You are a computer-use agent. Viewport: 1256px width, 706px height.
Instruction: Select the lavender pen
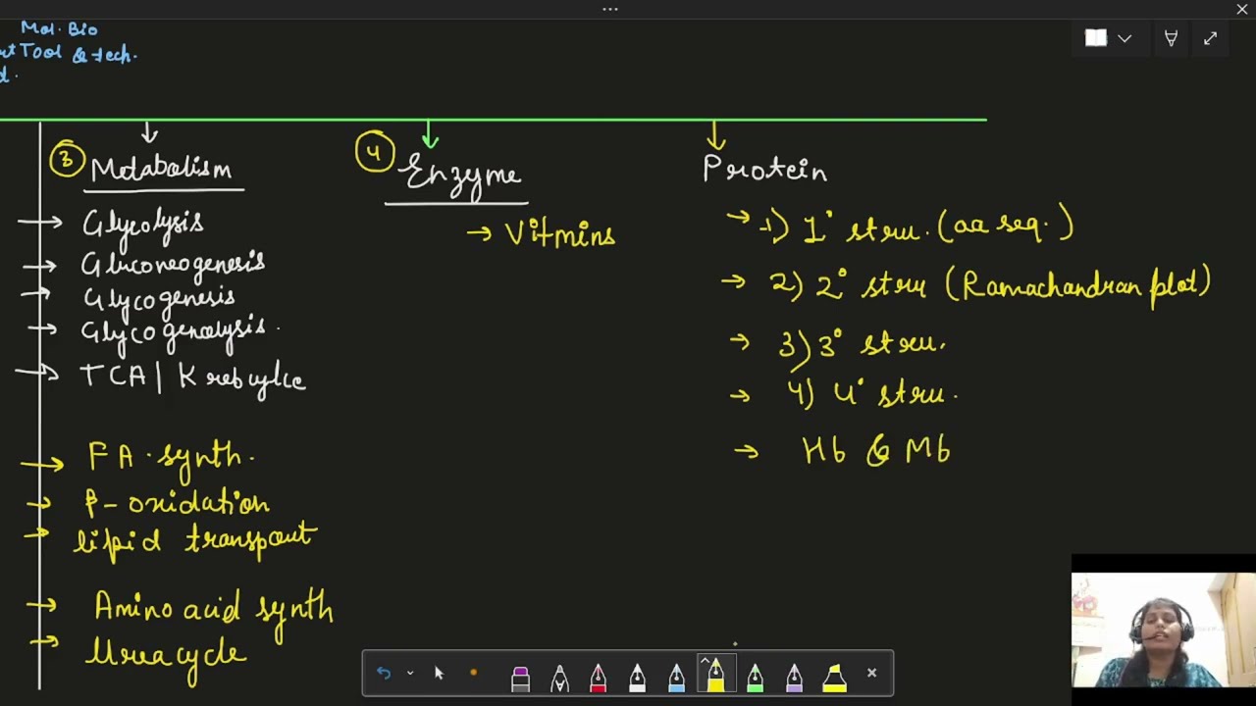(794, 677)
